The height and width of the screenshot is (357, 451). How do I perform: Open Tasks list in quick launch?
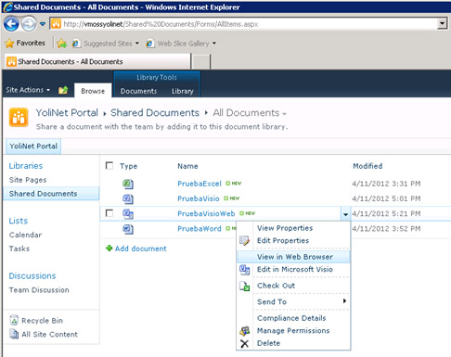click(19, 249)
